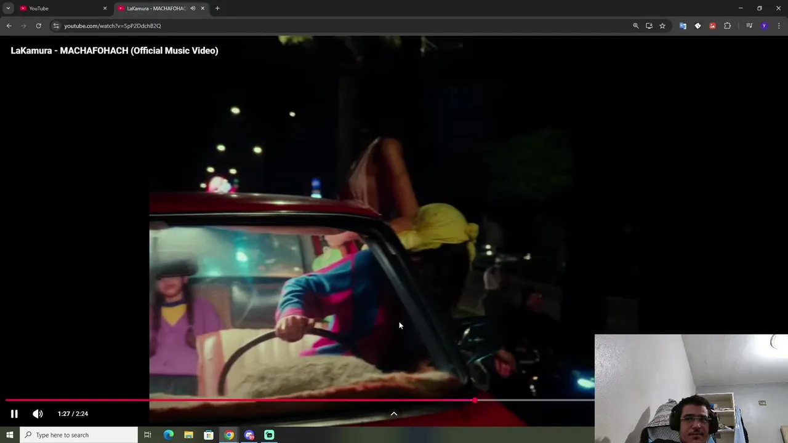This screenshot has height=443, width=788.
Task: Click the Type here to search box
Action: coord(79,435)
